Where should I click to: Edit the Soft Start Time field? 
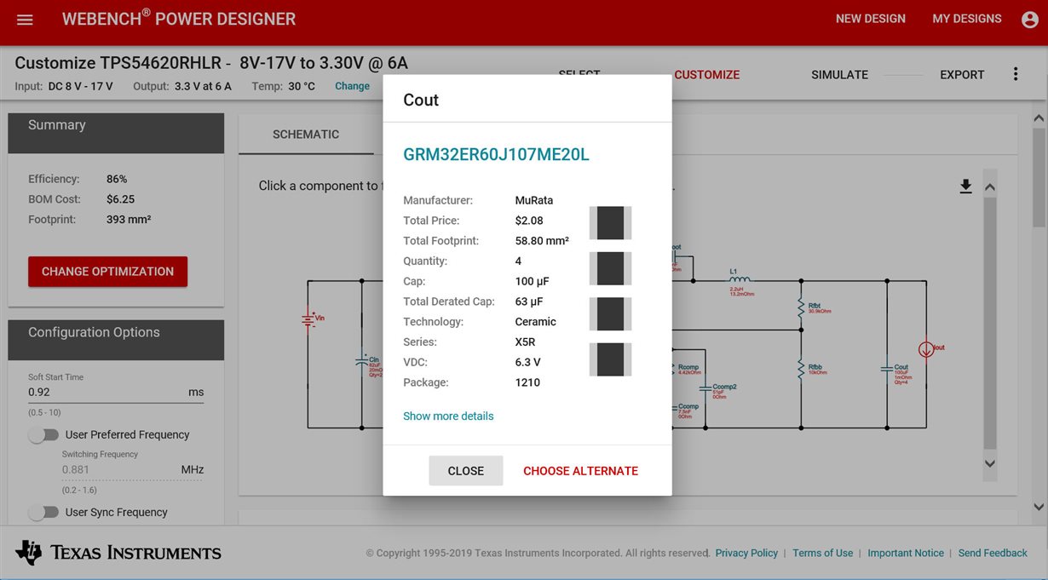pyautogui.click(x=116, y=392)
